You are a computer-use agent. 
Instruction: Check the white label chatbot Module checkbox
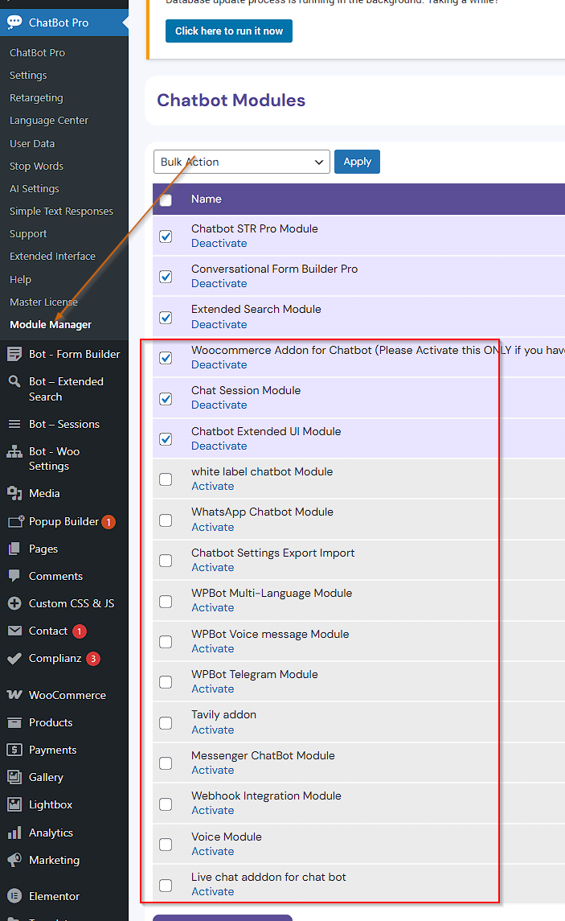coord(166,479)
